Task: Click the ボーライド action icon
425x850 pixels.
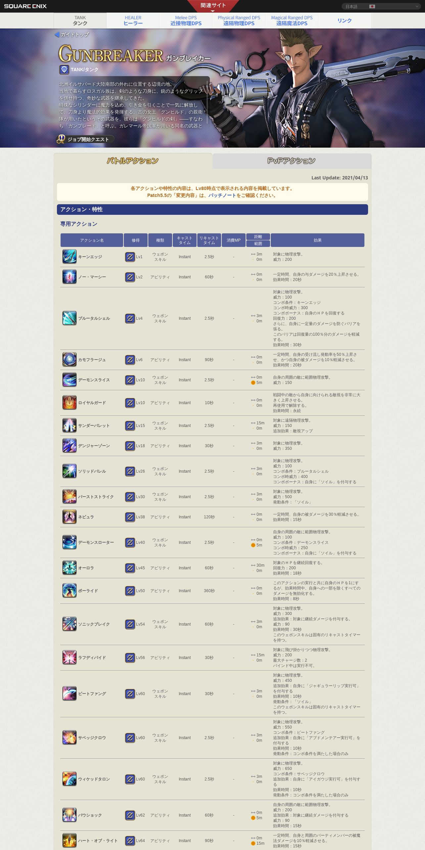Action: [x=70, y=590]
